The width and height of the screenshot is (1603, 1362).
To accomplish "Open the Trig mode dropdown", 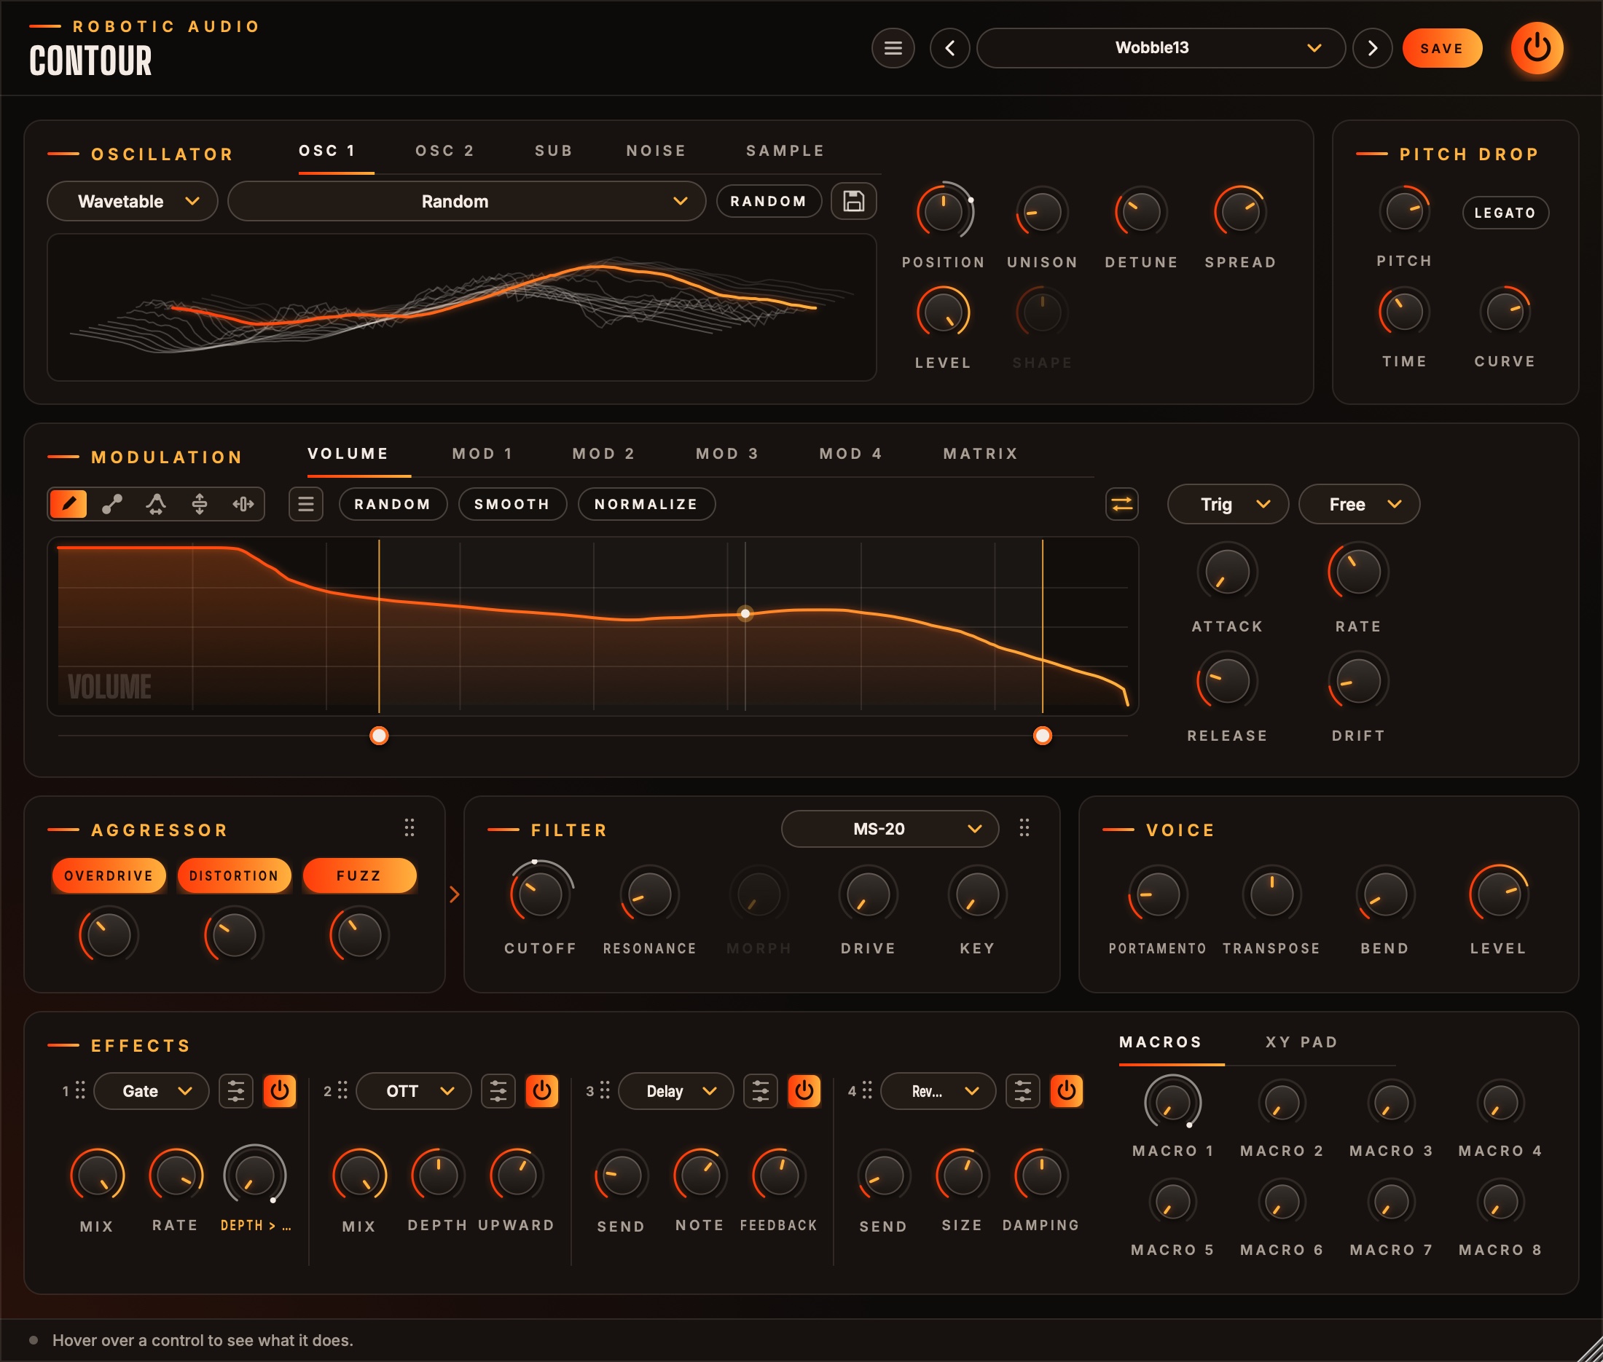I will (1228, 504).
